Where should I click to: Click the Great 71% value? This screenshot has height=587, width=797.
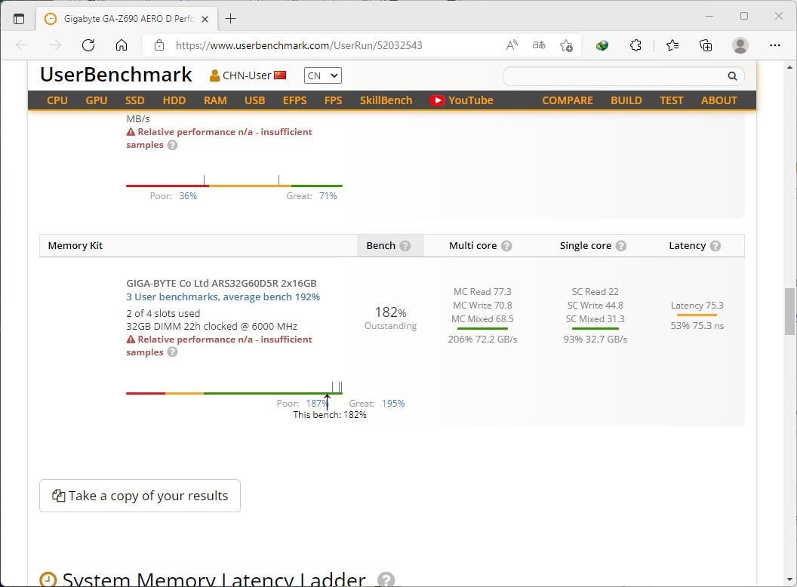point(328,196)
